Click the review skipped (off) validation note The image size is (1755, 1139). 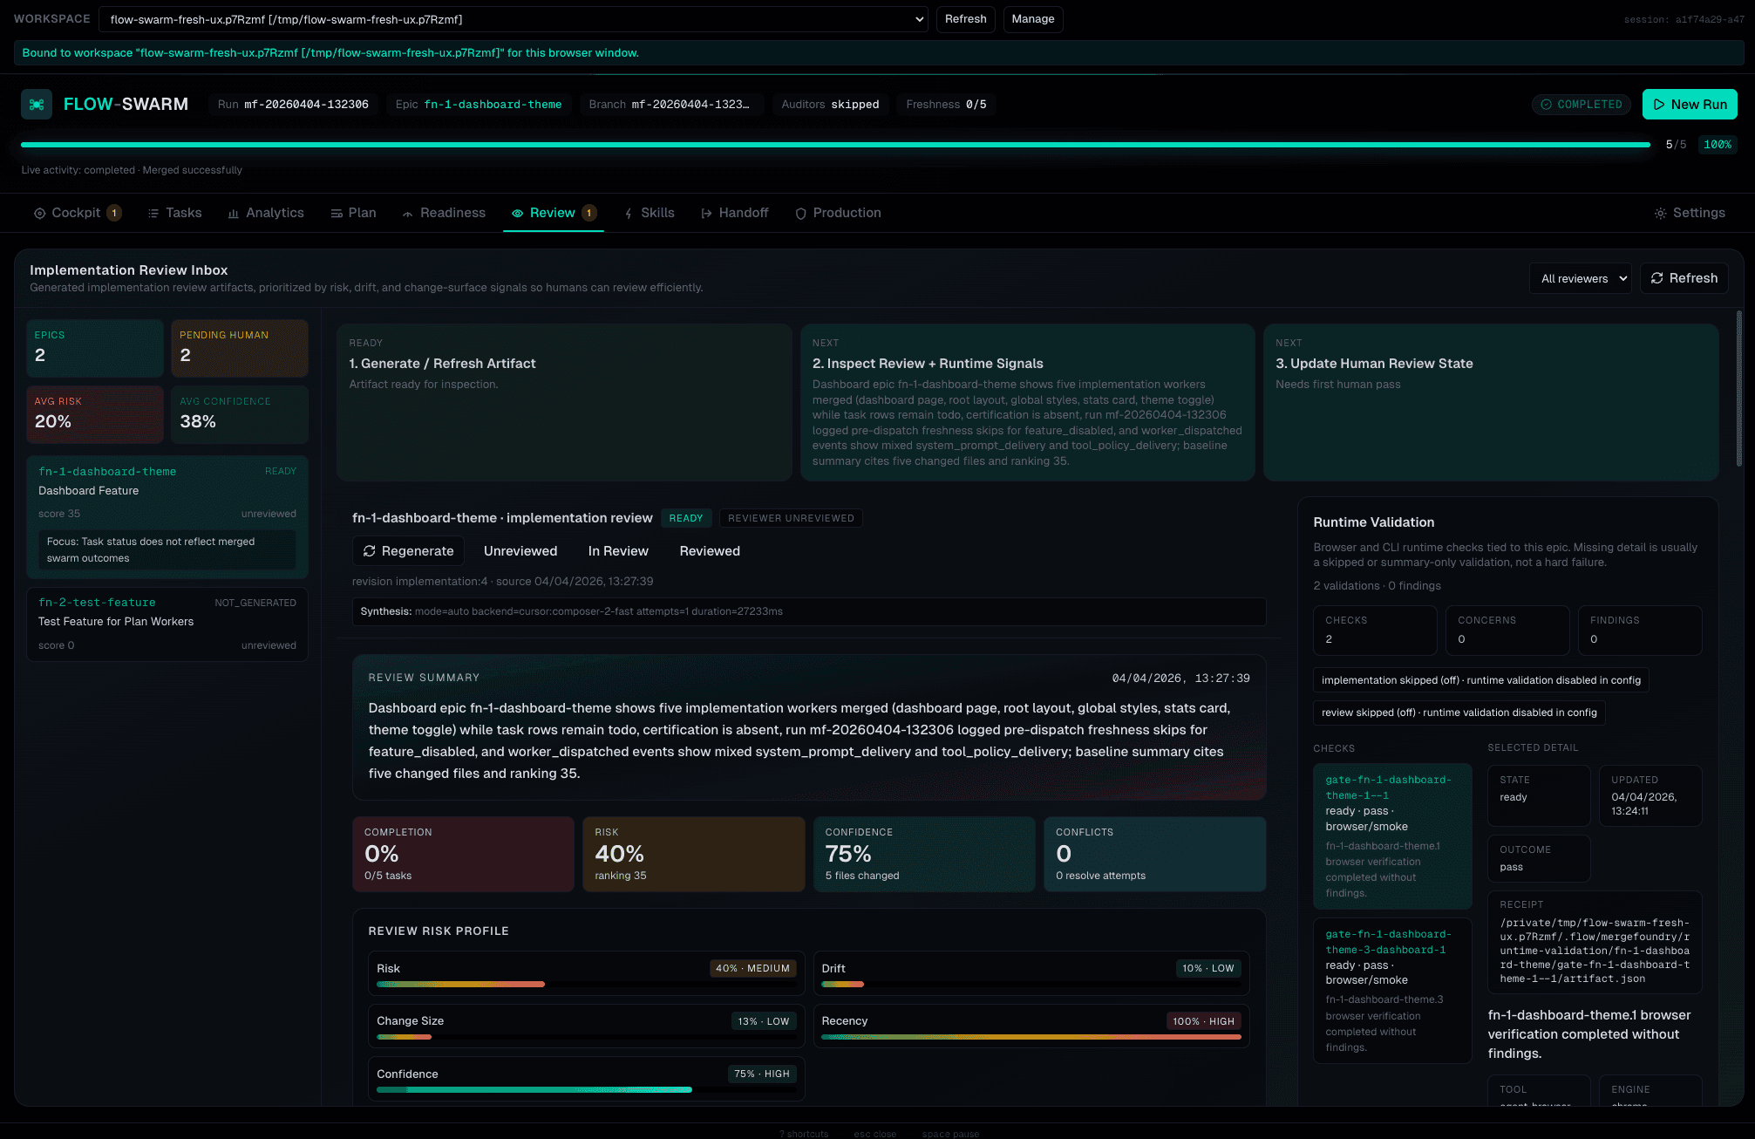1459,713
